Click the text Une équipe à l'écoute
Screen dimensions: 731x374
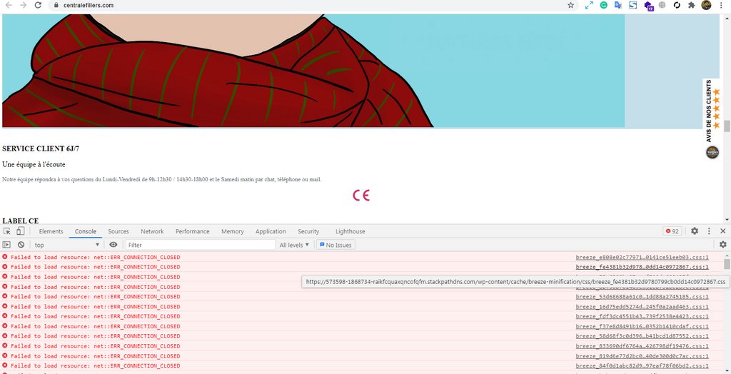[34, 165]
